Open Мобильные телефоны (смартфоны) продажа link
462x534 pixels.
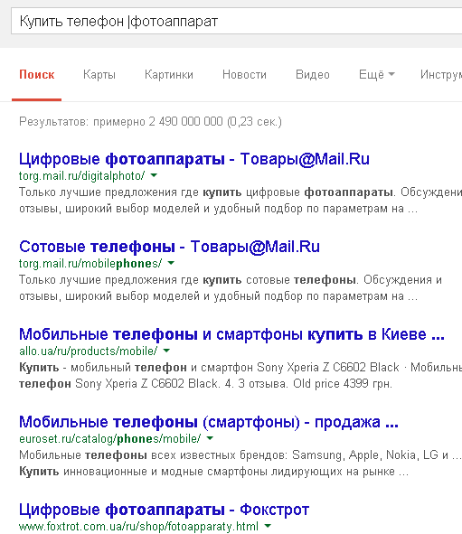pos(209,422)
